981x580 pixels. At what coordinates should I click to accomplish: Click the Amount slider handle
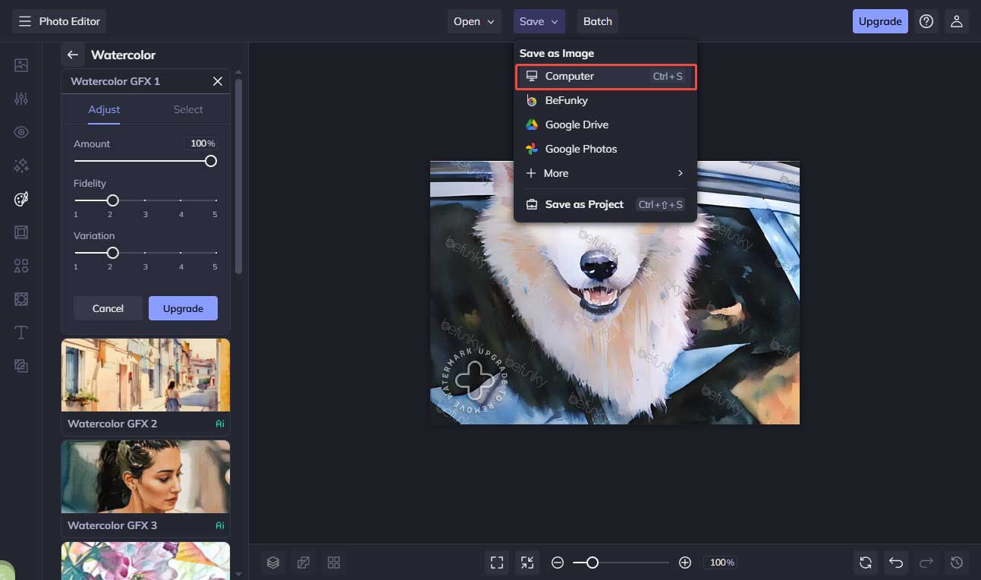(211, 161)
